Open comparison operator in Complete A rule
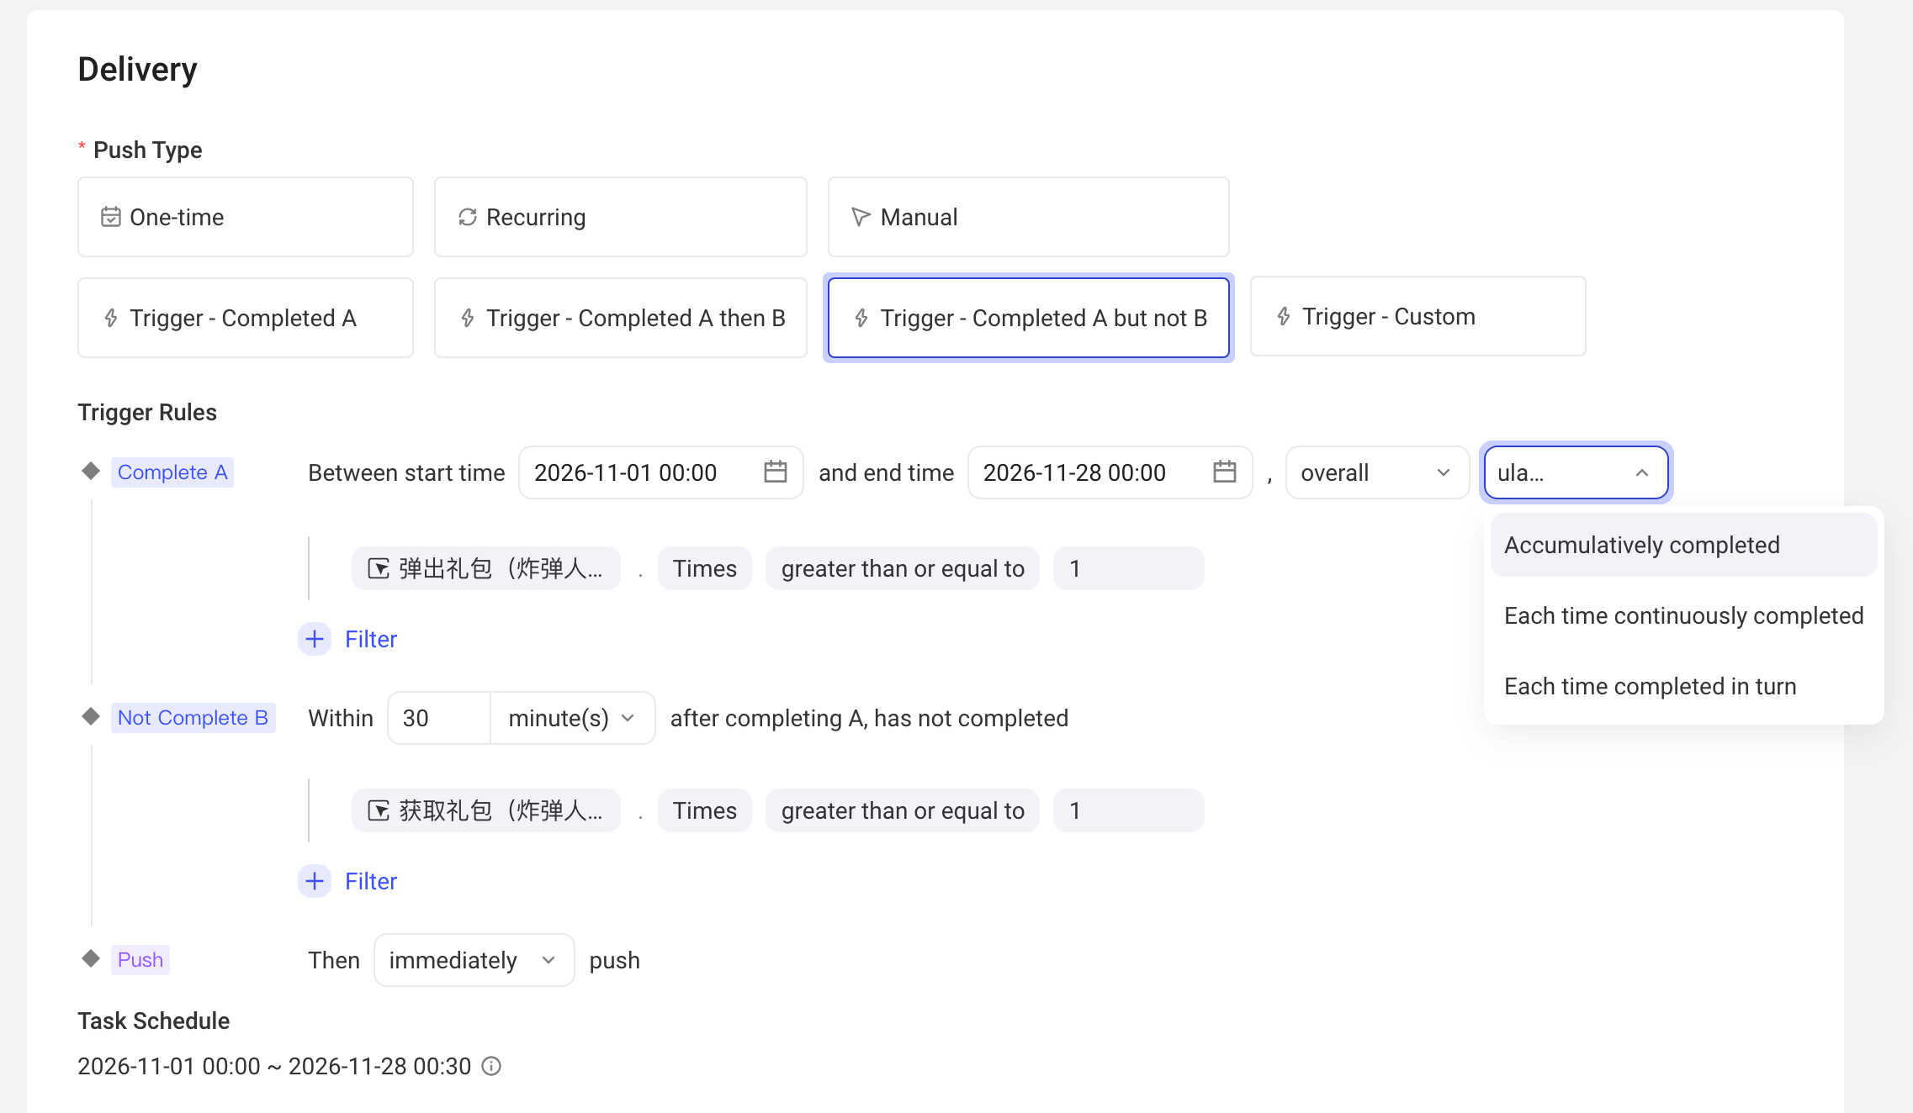The height and width of the screenshot is (1113, 1913). [902, 568]
